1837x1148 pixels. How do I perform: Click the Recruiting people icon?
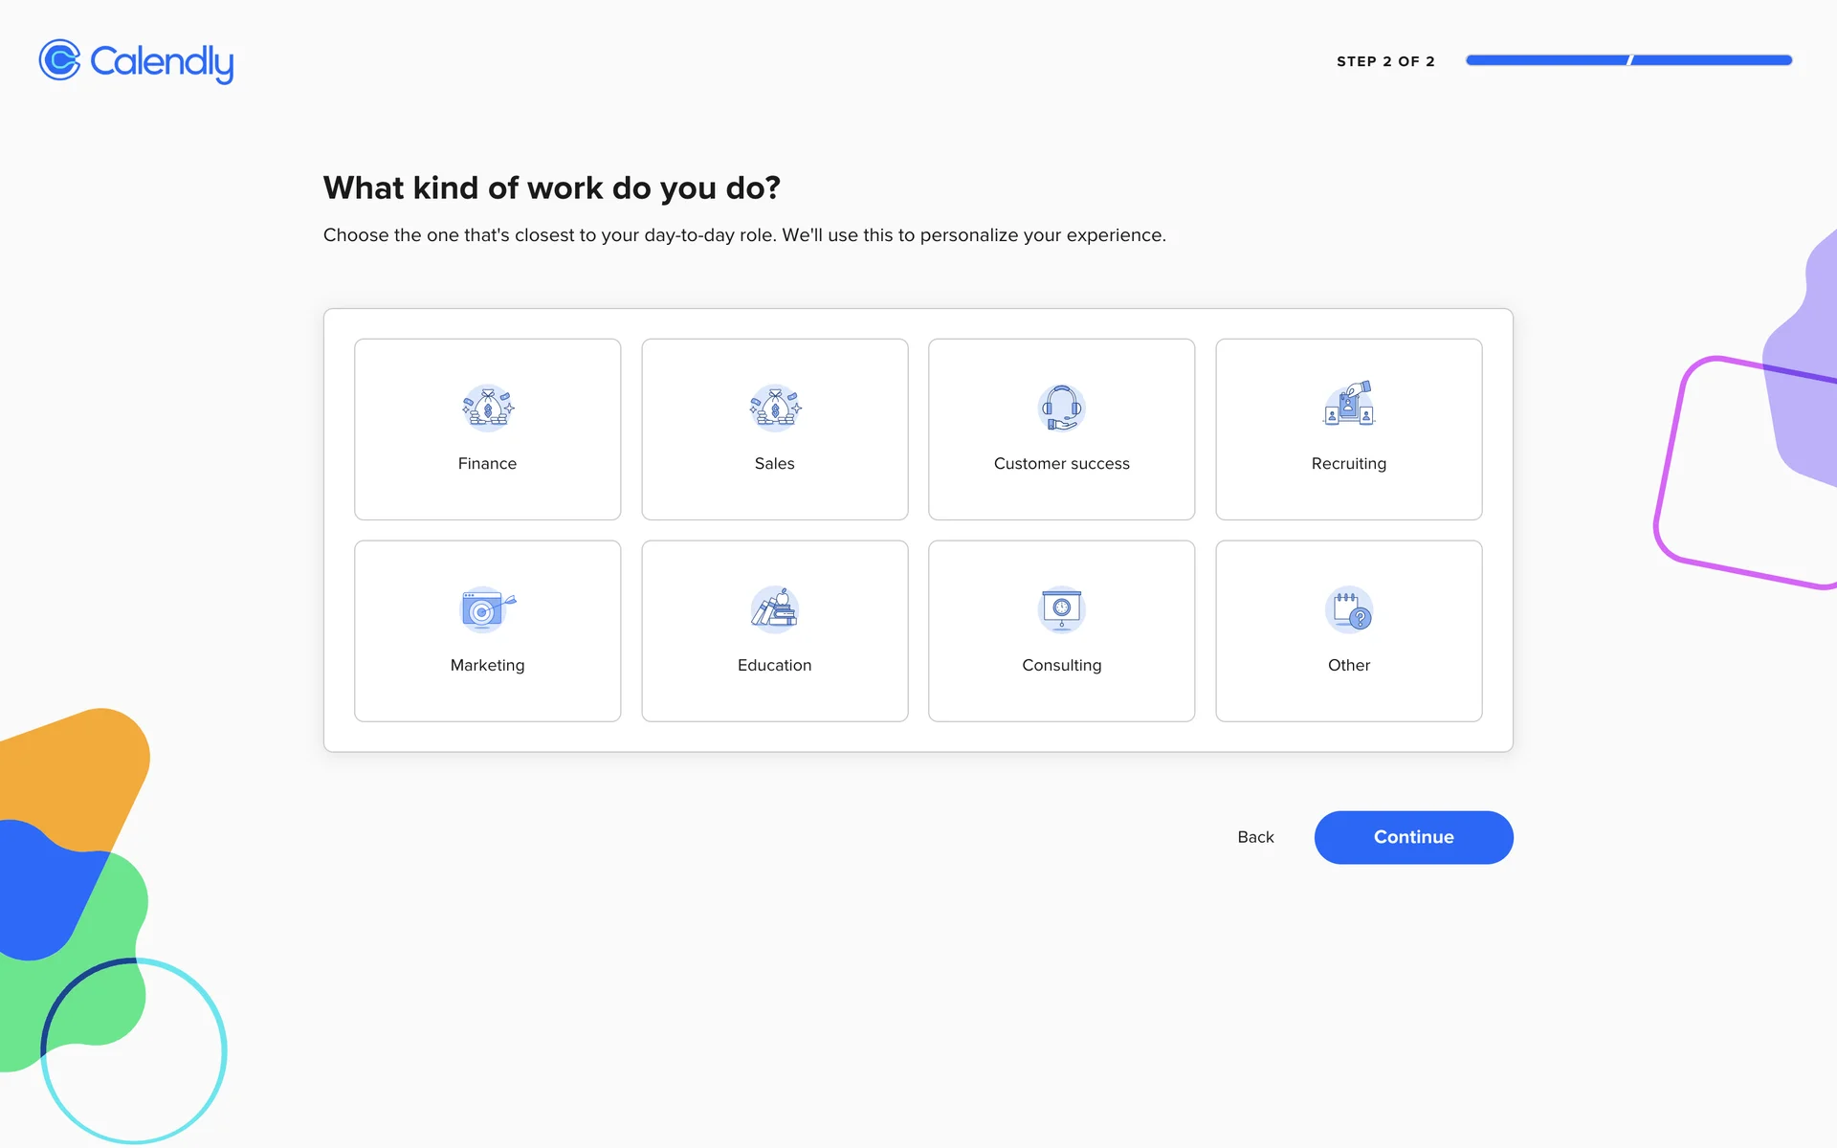click(x=1349, y=405)
